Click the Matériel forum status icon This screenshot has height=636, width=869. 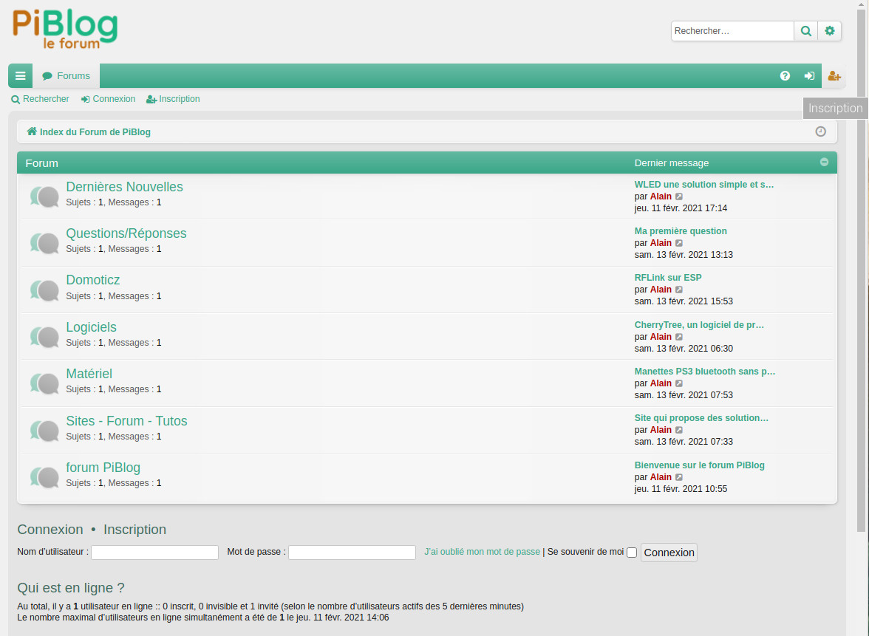pos(44,383)
